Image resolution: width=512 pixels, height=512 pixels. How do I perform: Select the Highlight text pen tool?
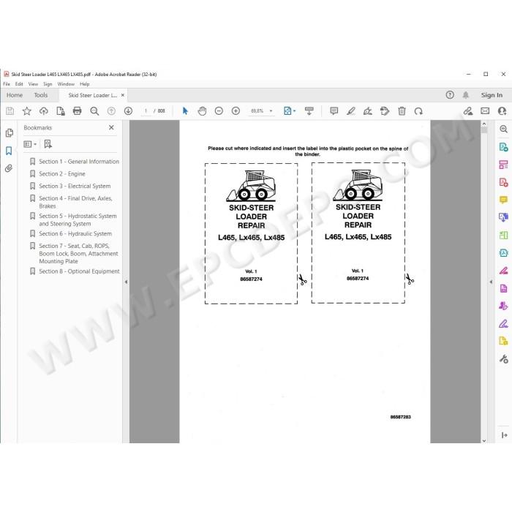coord(351,111)
